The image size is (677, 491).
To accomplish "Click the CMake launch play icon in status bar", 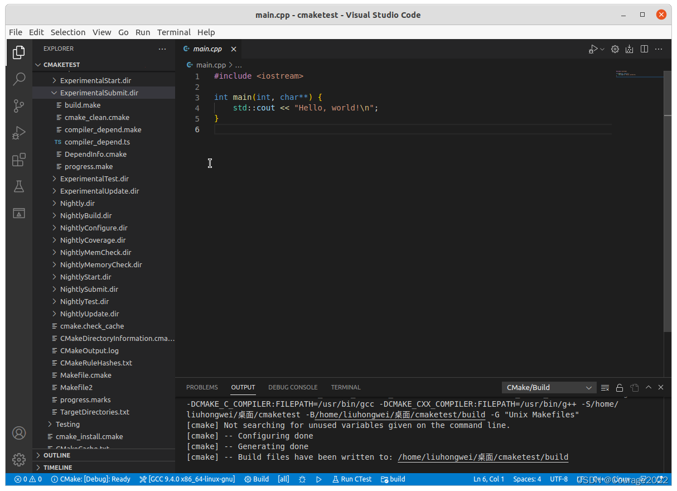I will click(x=319, y=479).
